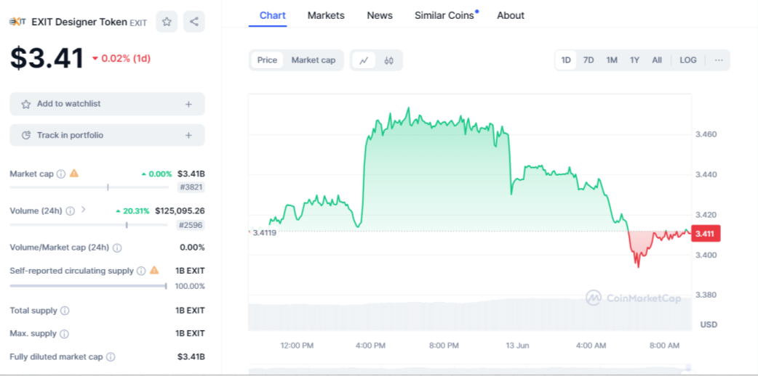Select the line chart view icon
Screen dimensions: 758x376
coord(364,60)
